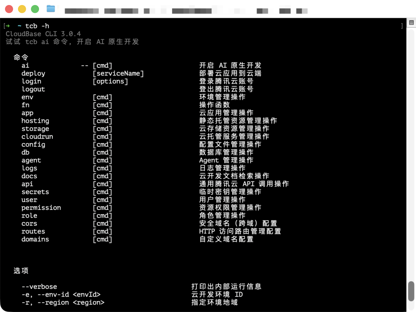Click the description '打印出内部运行信息'

[226, 287]
